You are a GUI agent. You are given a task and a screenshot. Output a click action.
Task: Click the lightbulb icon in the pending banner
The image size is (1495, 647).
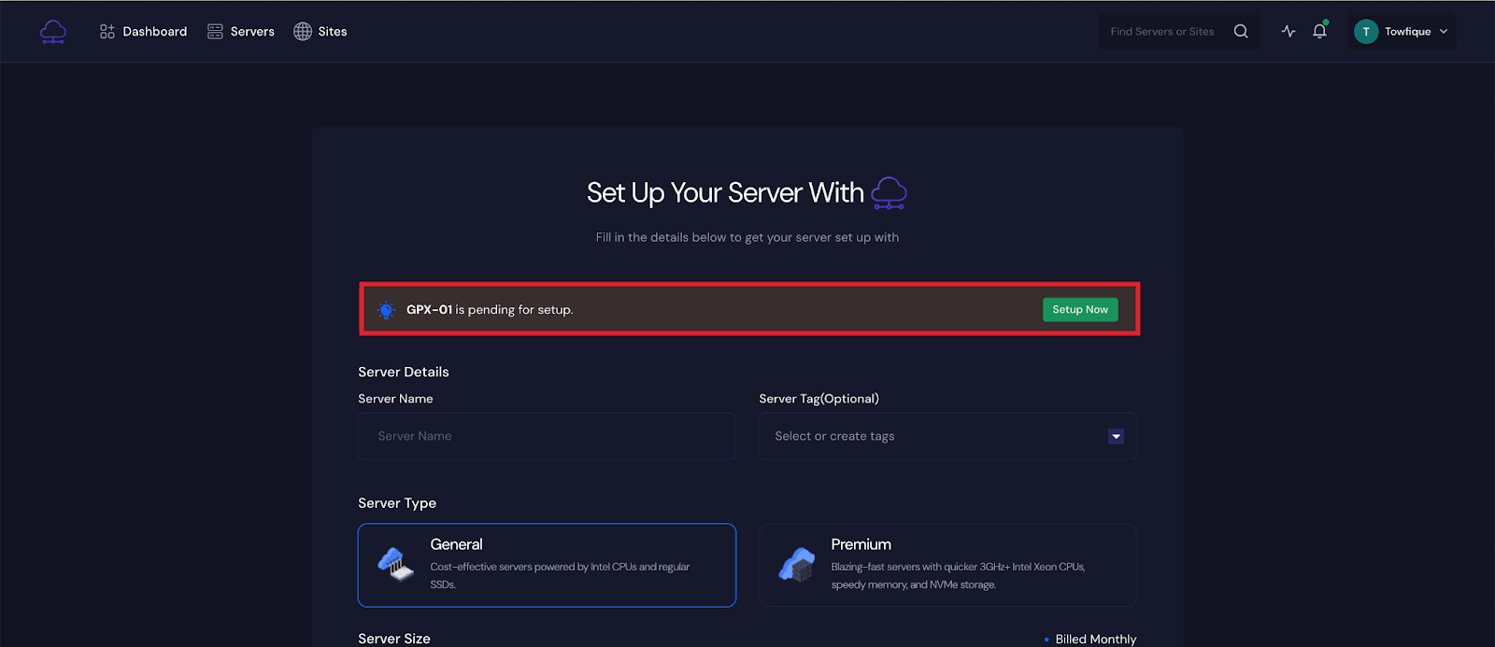point(386,310)
